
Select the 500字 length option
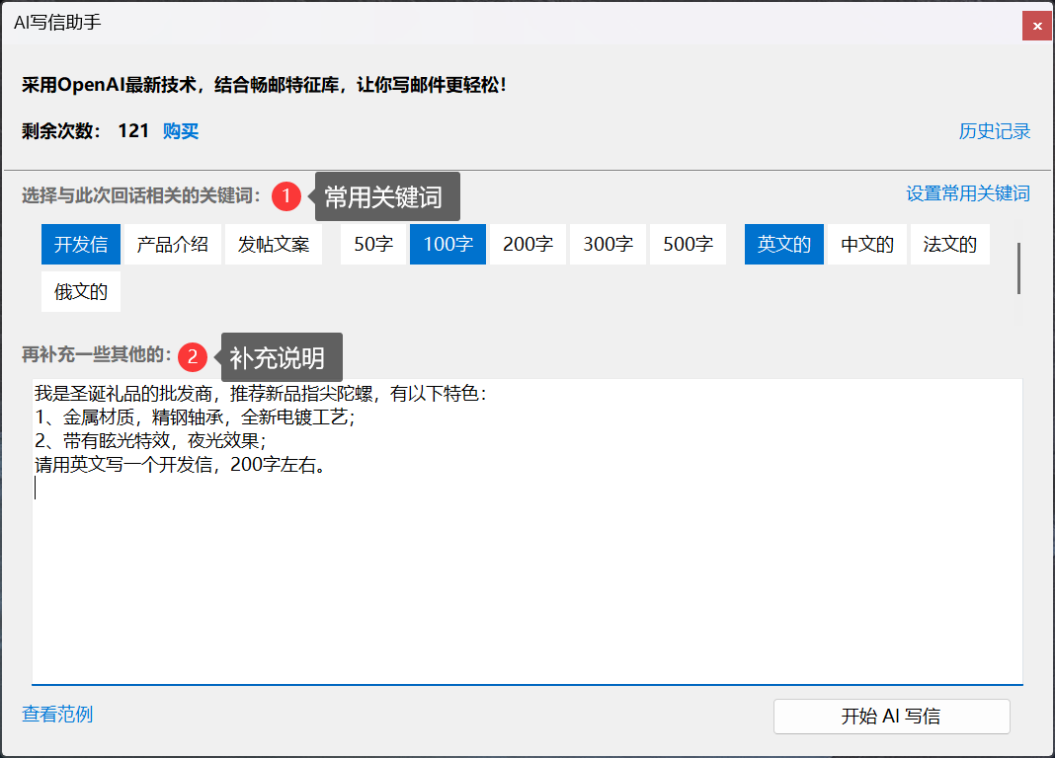tap(688, 244)
